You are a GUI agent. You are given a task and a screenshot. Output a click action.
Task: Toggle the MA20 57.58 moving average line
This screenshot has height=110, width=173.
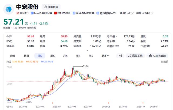(47, 62)
